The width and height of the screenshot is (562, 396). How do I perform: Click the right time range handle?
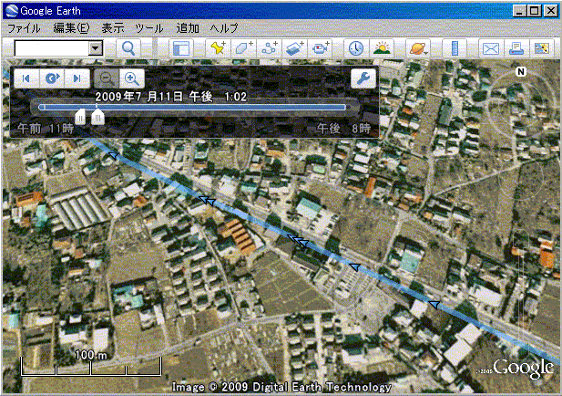[x=97, y=117]
